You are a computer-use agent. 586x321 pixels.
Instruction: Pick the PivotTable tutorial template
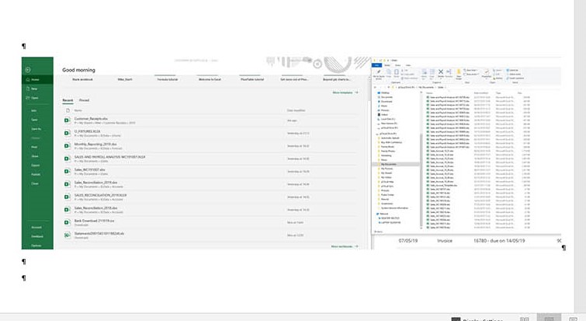tap(252, 79)
